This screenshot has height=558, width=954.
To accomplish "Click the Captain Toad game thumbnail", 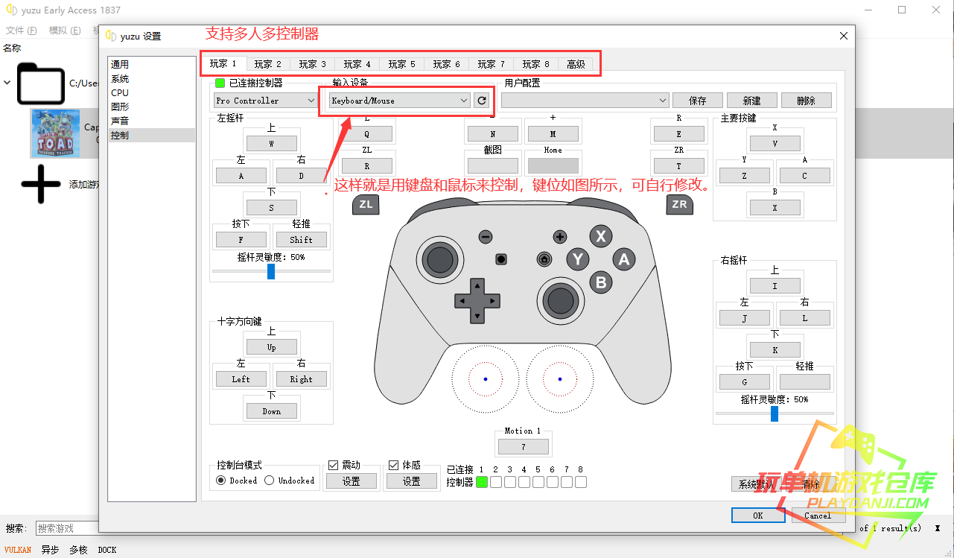I will (54, 133).
